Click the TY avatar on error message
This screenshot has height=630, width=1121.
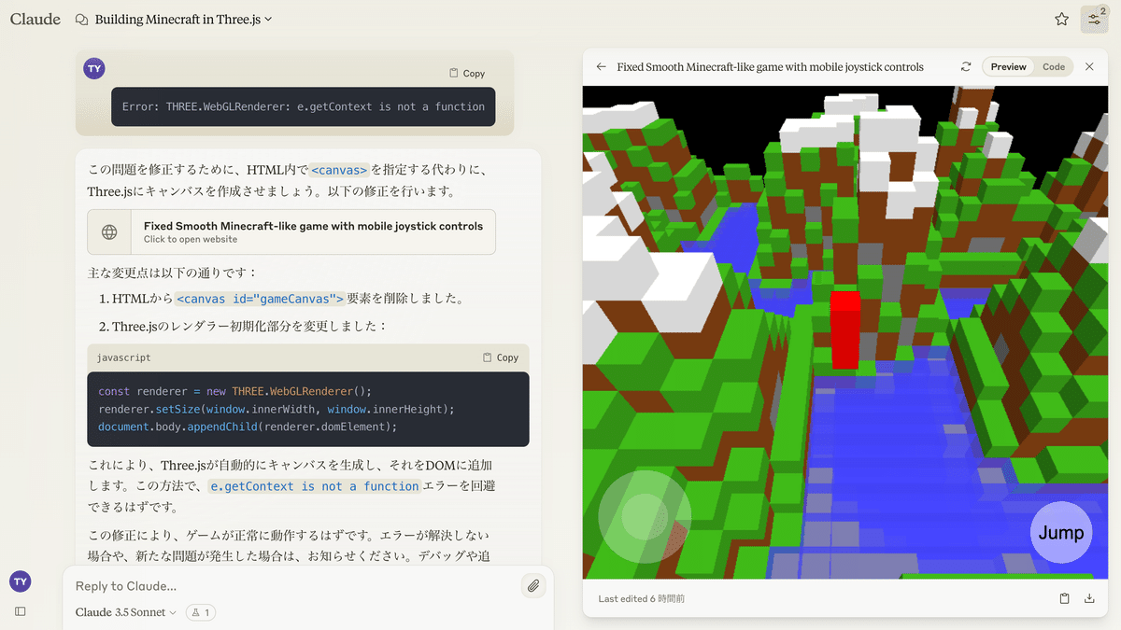coord(94,68)
